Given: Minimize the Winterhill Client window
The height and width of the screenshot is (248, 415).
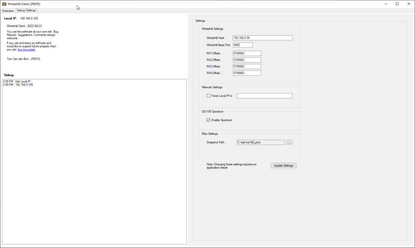Looking at the screenshot, I should point(386,4).
